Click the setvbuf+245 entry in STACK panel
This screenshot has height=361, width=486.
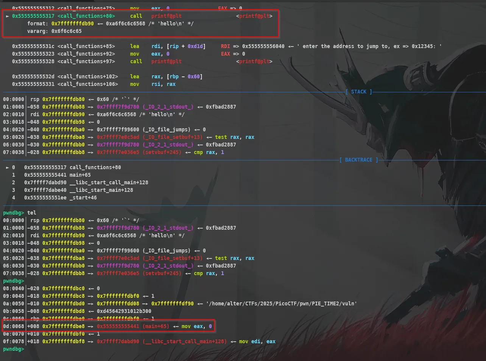tap(162, 152)
